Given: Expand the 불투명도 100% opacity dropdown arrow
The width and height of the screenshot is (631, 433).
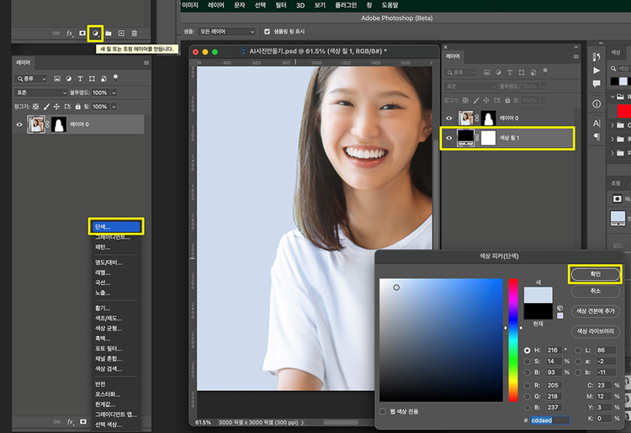Looking at the screenshot, I should [114, 92].
